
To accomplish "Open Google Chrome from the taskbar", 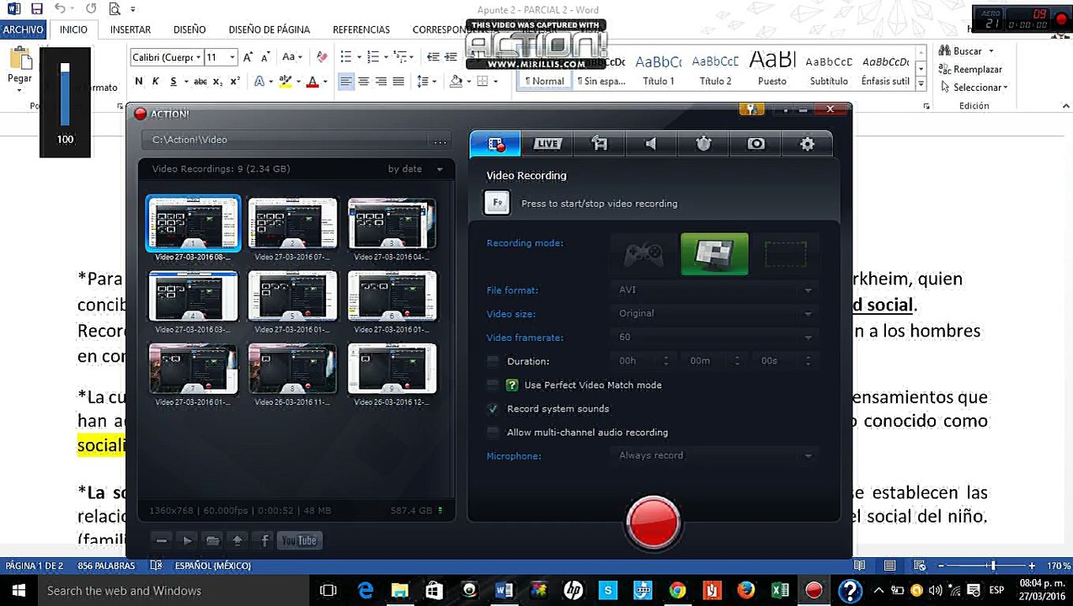I will click(x=677, y=591).
